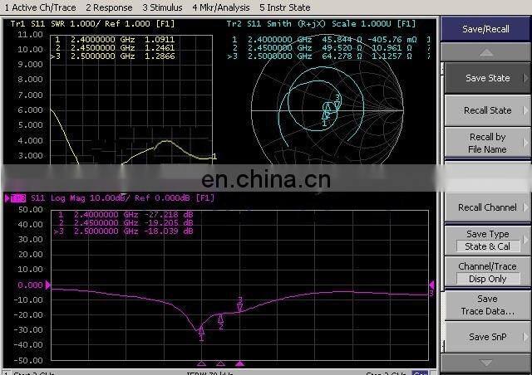Click marker 1 on the Log Mag trace
Screen dimensions: 532x375
(x=201, y=331)
